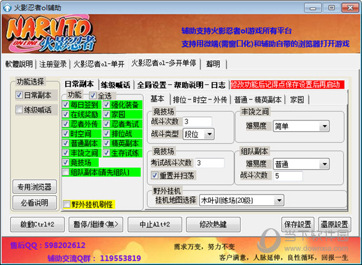
Task: Enable 练级喊话 checkbox in 功能选择
Action: 19,110
